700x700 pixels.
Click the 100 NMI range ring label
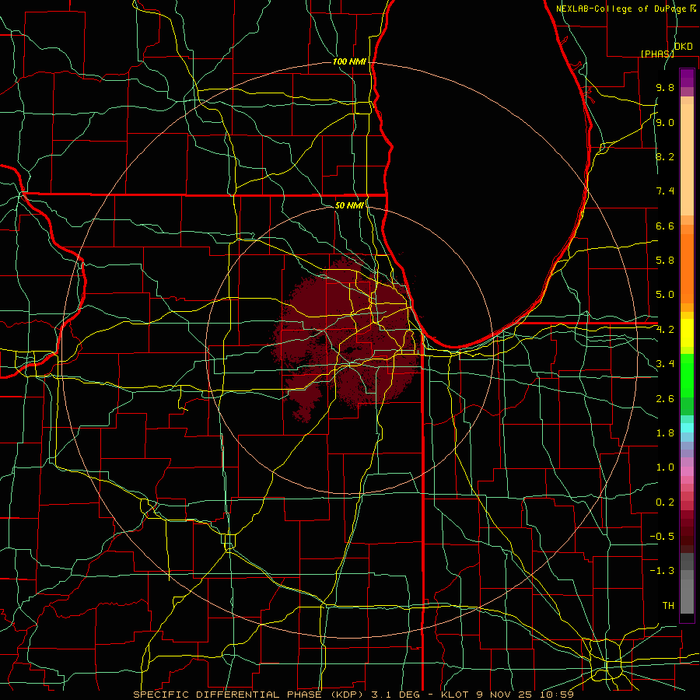349,61
